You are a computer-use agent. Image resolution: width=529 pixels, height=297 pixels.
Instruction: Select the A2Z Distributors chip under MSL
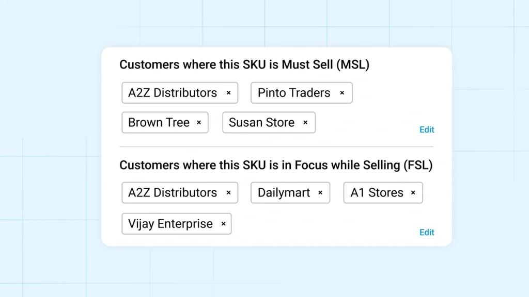[172, 93]
